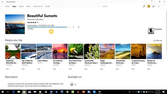Open Exploring Manitoba theme thumbnail
Screen dimensions: 167x94
click(x=13, y=51)
